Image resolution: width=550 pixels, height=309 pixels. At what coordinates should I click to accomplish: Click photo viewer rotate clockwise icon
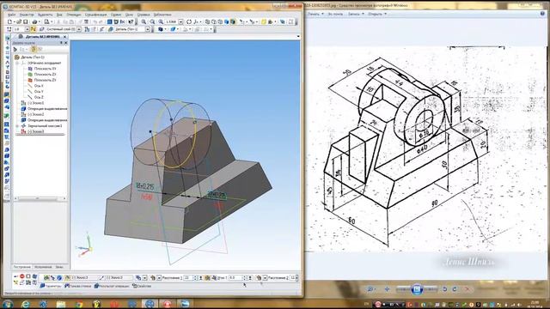[455, 289]
